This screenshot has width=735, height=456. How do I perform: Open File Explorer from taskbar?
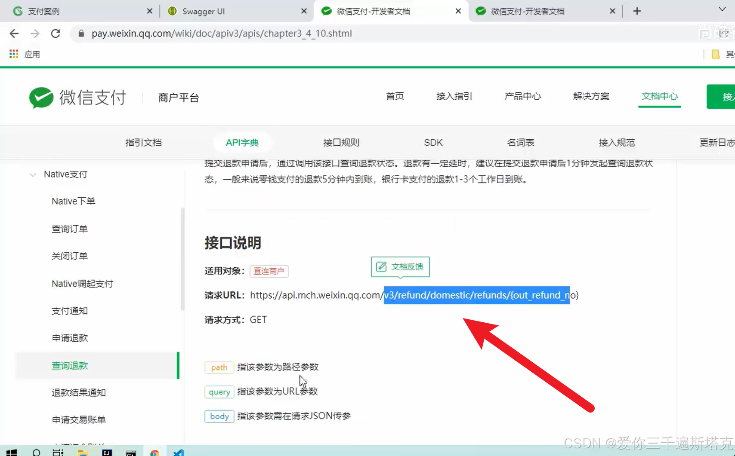(x=83, y=453)
